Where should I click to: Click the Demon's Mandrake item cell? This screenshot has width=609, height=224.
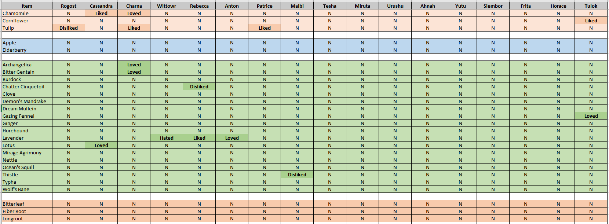tap(27, 101)
